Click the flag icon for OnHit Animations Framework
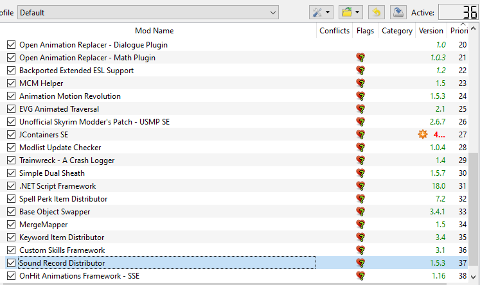This screenshot has width=480, height=285. 361,276
